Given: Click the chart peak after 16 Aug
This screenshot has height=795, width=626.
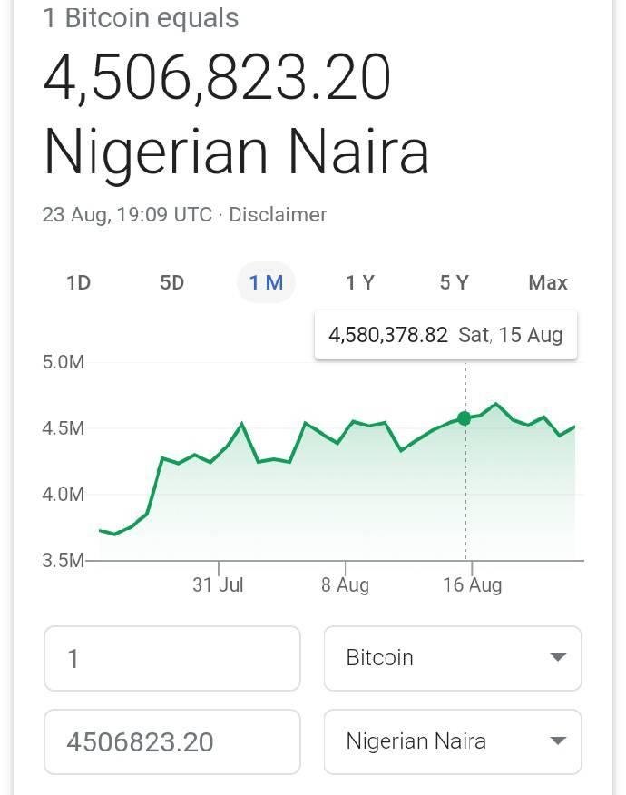Looking at the screenshot, I should 495,404.
